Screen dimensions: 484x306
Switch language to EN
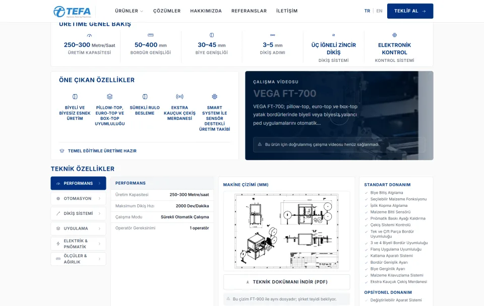[x=379, y=11]
